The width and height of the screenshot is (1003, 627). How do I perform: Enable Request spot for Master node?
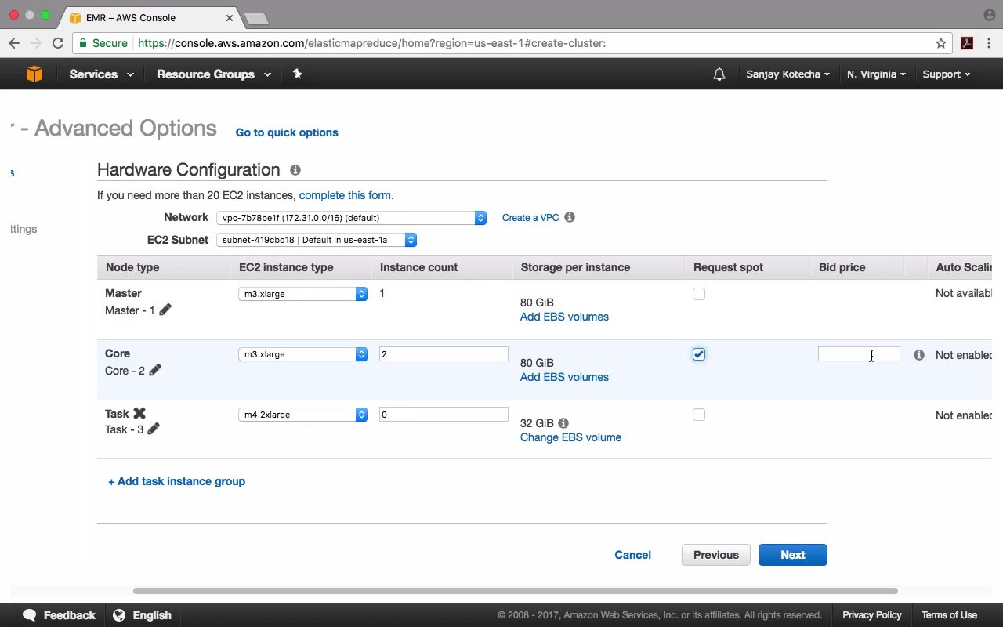699,294
